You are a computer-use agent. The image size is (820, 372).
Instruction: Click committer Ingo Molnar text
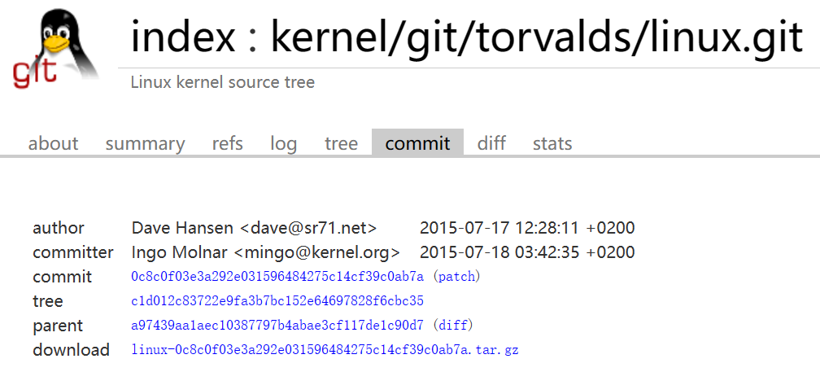[180, 252]
